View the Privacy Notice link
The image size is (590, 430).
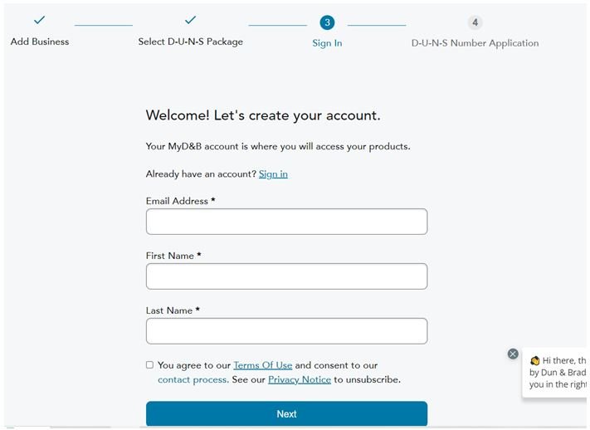[299, 379]
